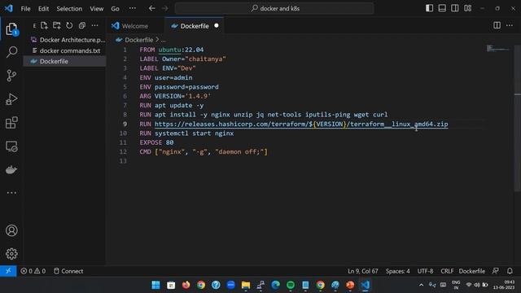Open File Explorer from the taskbar
Image resolution: width=521 pixels, height=293 pixels.
coord(246,285)
